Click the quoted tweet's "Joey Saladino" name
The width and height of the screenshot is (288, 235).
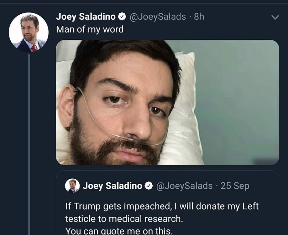(112, 186)
